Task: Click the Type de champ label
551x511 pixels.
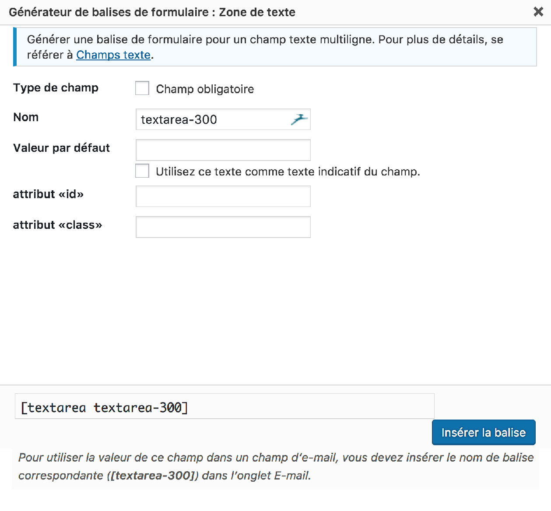Action: (x=56, y=87)
